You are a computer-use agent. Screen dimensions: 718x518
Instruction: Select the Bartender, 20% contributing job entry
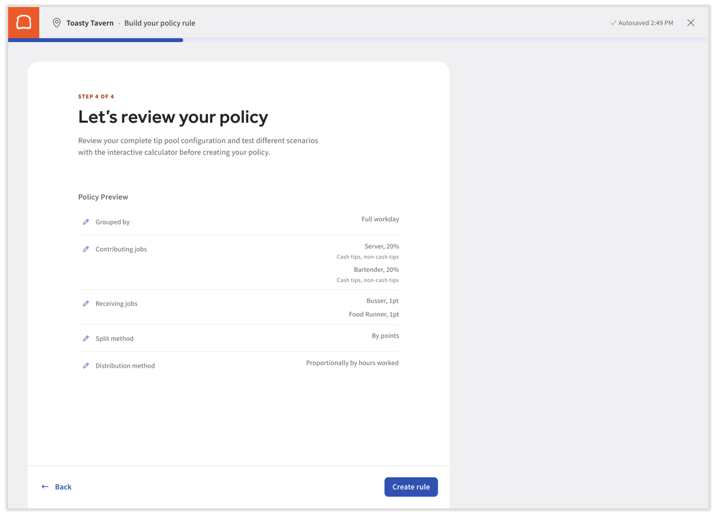[376, 270]
